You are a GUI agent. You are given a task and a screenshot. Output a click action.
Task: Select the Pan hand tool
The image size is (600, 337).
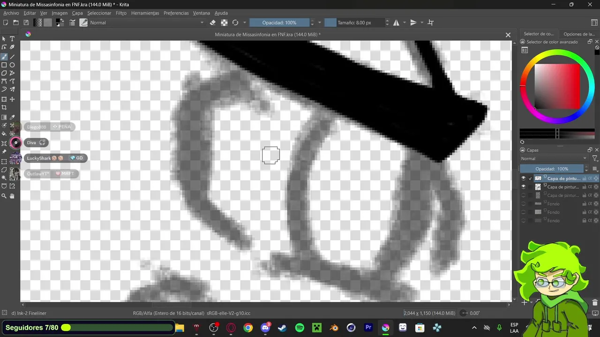12,196
